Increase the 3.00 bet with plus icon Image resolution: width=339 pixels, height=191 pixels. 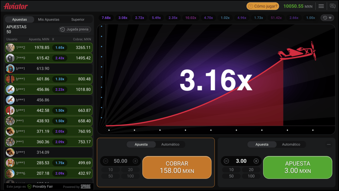256,161
